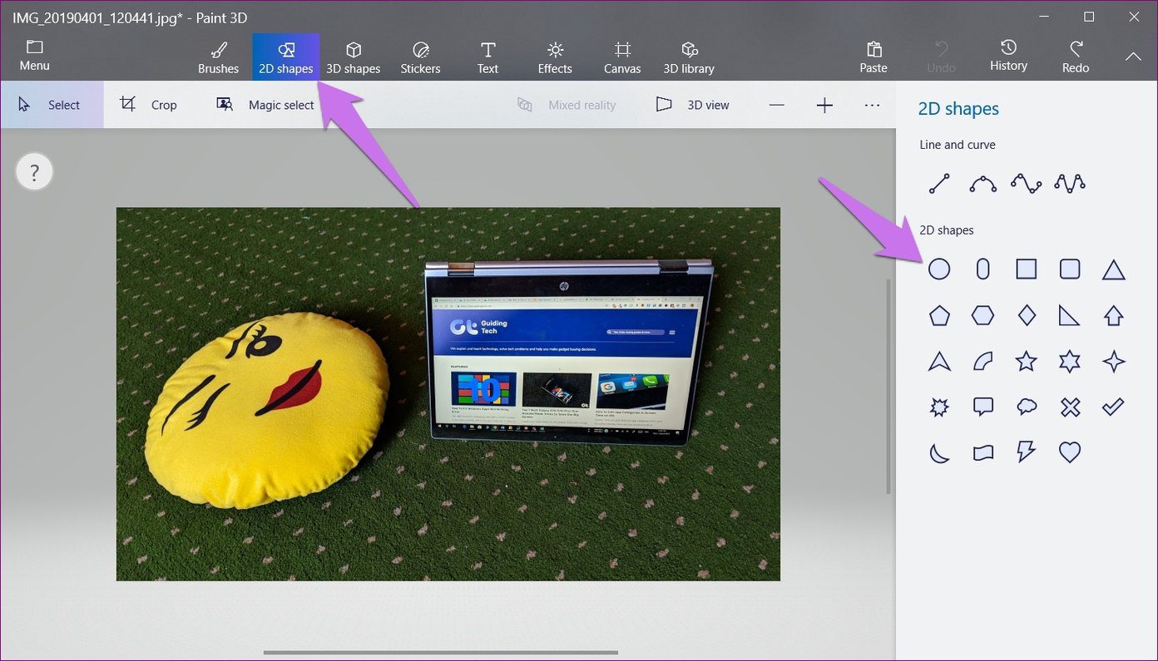Image resolution: width=1158 pixels, height=661 pixels.
Task: Open the History panel
Action: [1008, 56]
